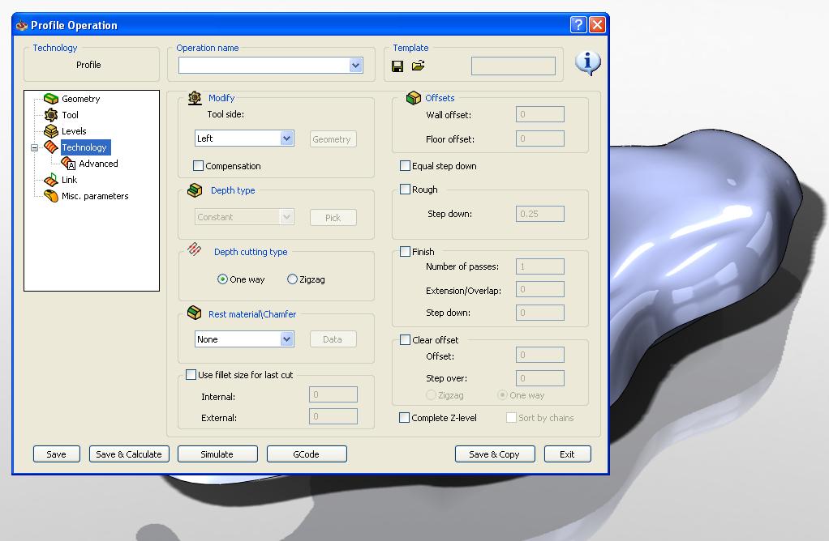Click the Tool gear icon in tree
Image resolution: width=829 pixels, height=541 pixels.
51,114
